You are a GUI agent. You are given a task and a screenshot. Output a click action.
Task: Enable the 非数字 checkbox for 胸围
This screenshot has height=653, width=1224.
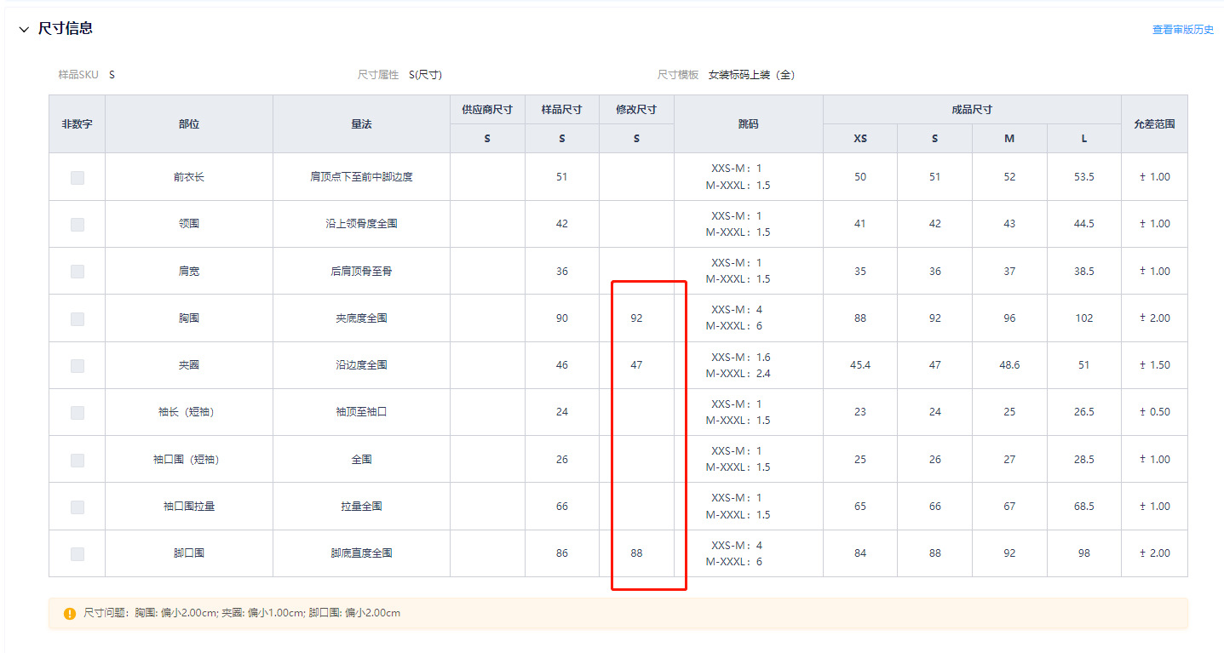(78, 318)
